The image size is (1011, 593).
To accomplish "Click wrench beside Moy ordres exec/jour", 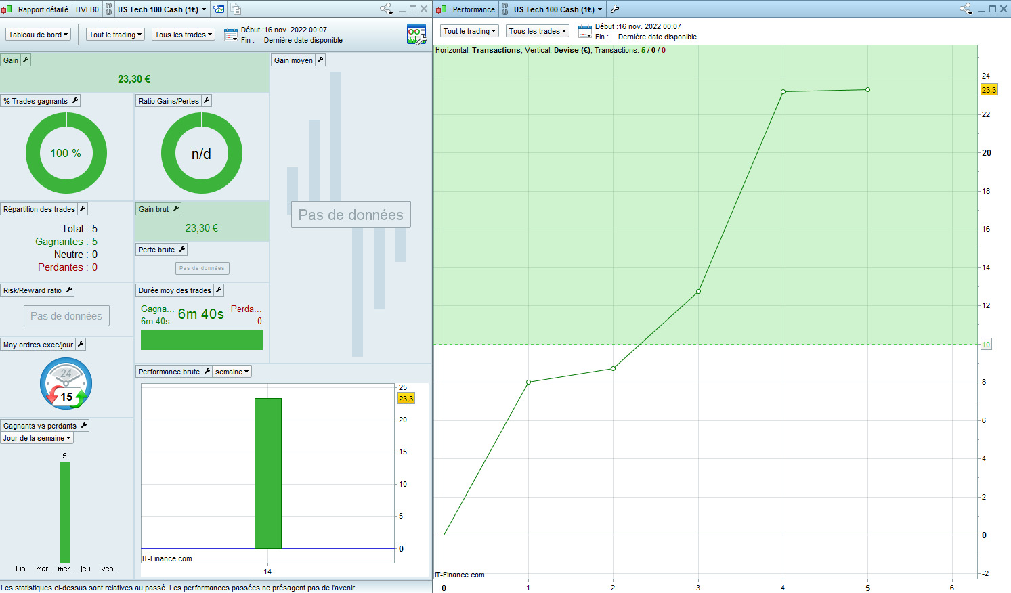I will 81,345.
